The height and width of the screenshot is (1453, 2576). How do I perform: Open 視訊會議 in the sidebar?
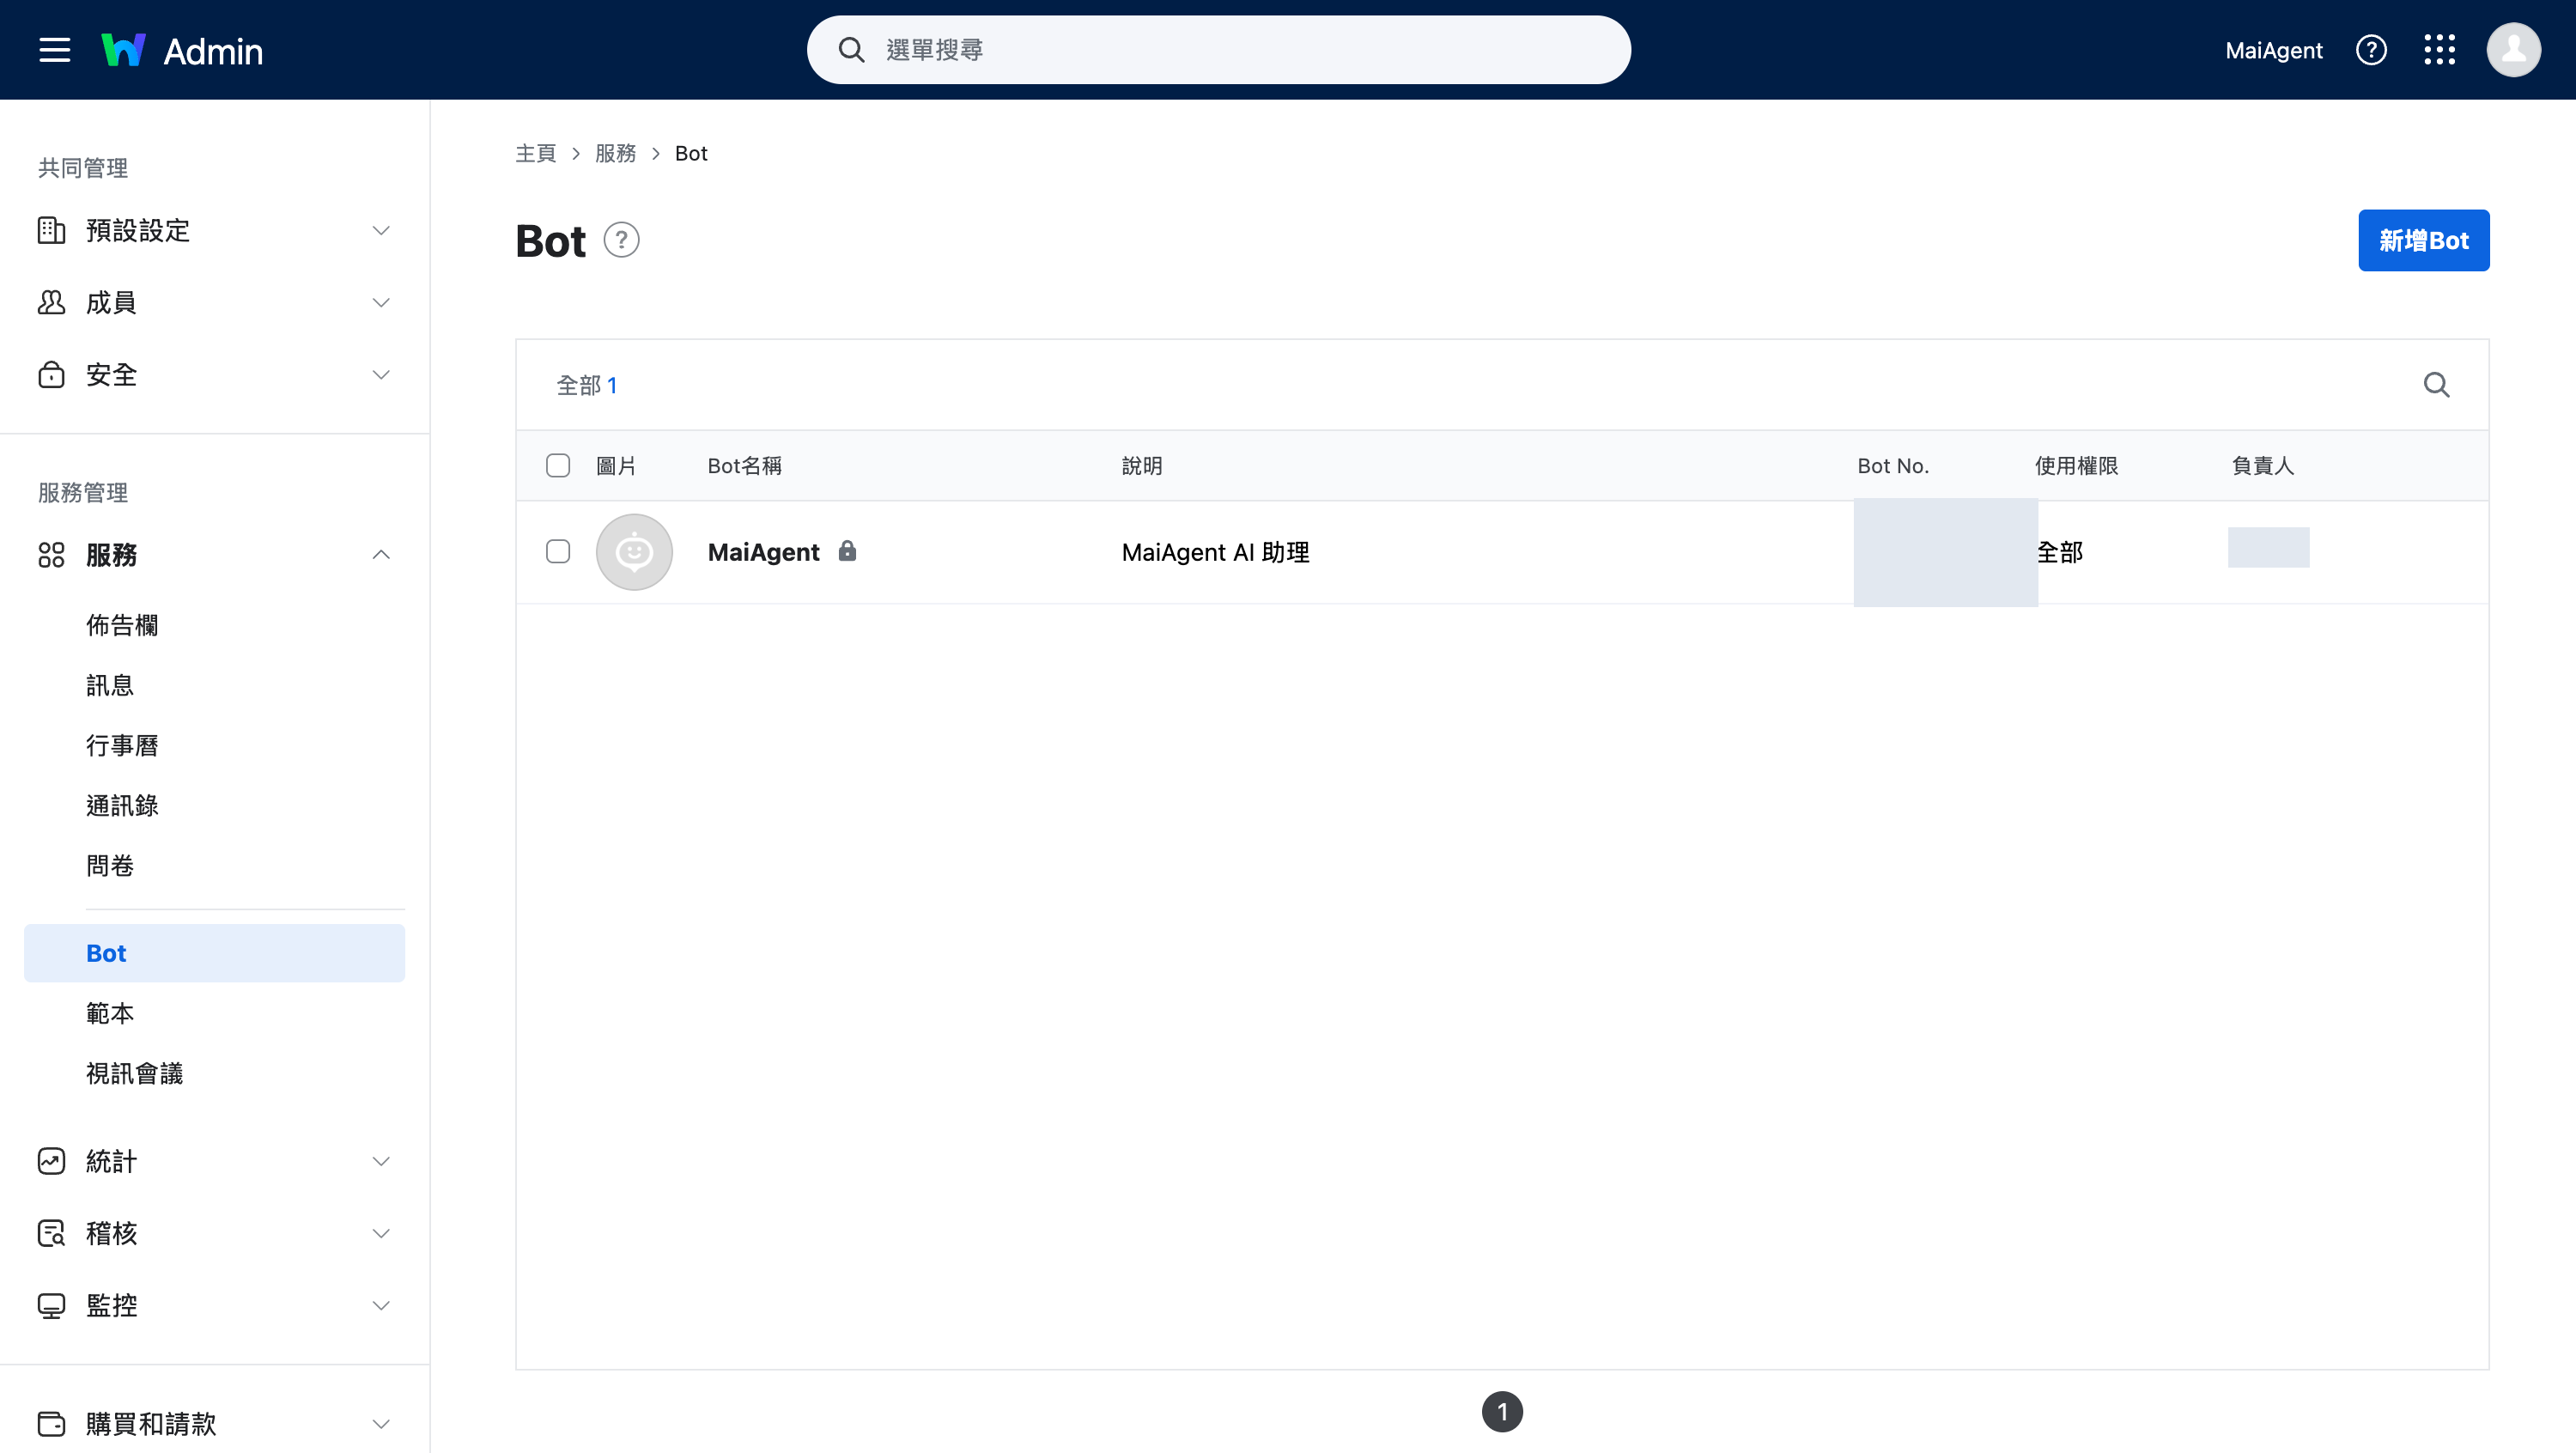click(134, 1073)
